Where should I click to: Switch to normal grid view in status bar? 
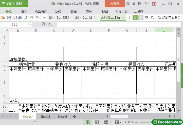tap(87, 122)
